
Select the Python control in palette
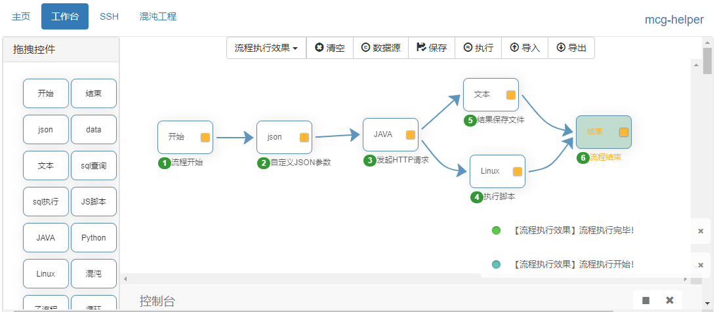[94, 238]
